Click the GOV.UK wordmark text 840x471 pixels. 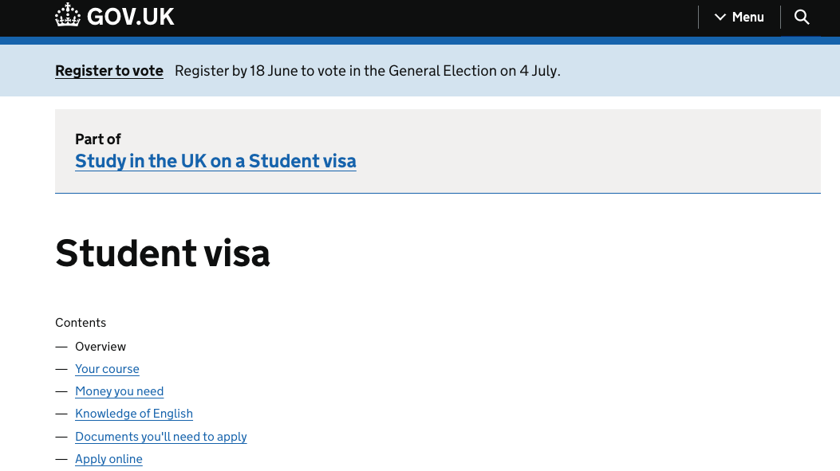tap(130, 17)
